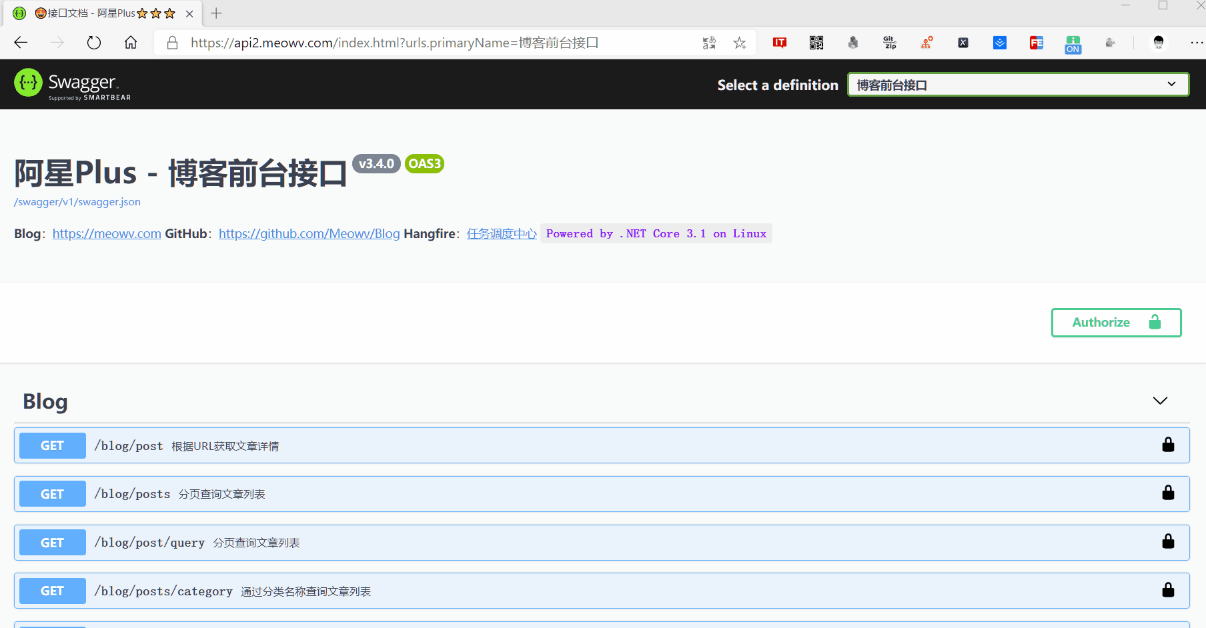This screenshot has width=1206, height=628.
Task: Open browser settings and more menu
Action: click(1196, 43)
